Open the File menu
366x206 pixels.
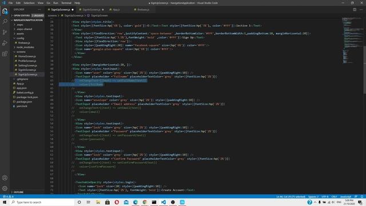tap(10, 3)
